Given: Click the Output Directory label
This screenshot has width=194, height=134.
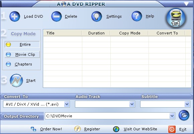Looking at the screenshot, I should click(21, 116).
